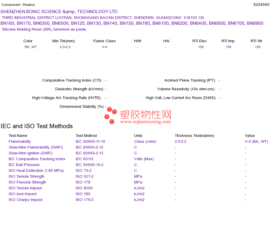
Task: Click the Units column header
Action: 138,135
